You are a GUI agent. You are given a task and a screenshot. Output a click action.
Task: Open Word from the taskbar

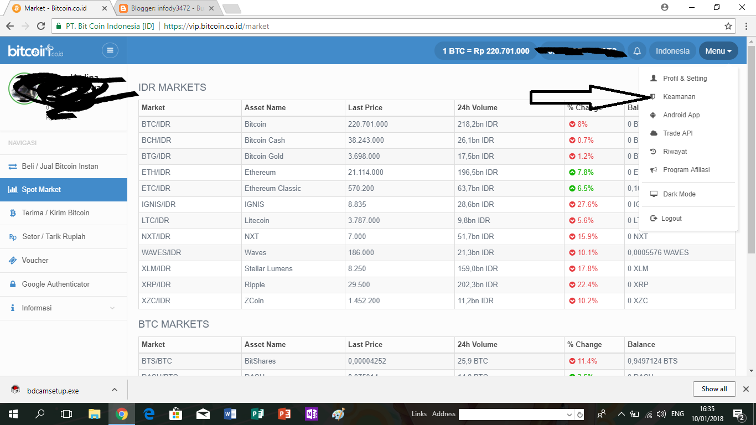pyautogui.click(x=230, y=414)
